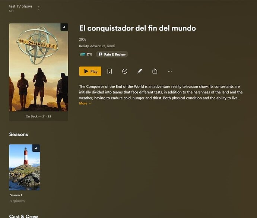257x218 pixels.
Task: Click the unwatched badge on Season 1
Action: (36, 148)
